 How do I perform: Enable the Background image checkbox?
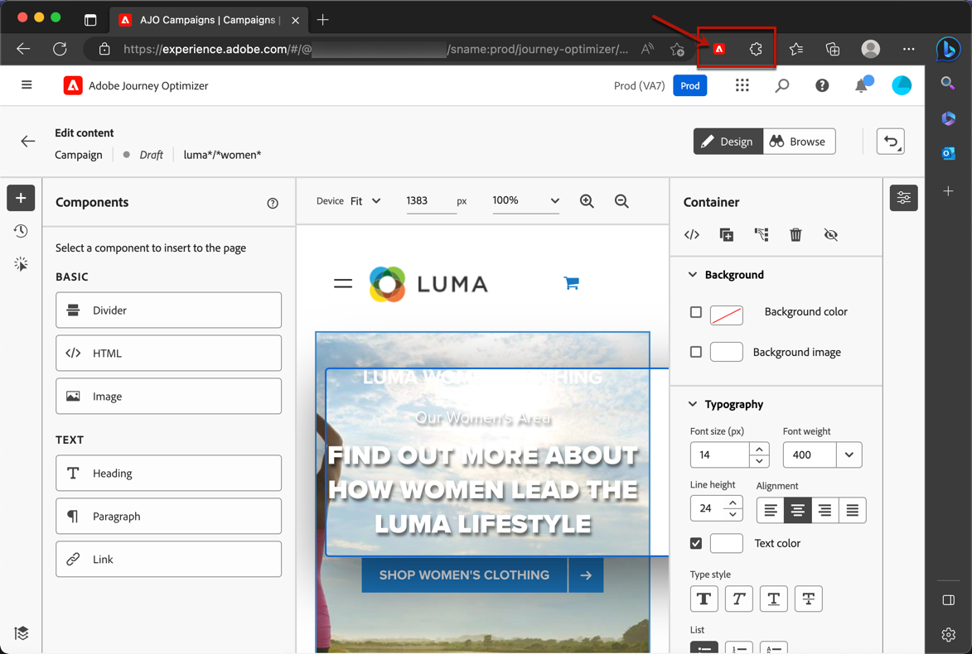pyautogui.click(x=696, y=352)
